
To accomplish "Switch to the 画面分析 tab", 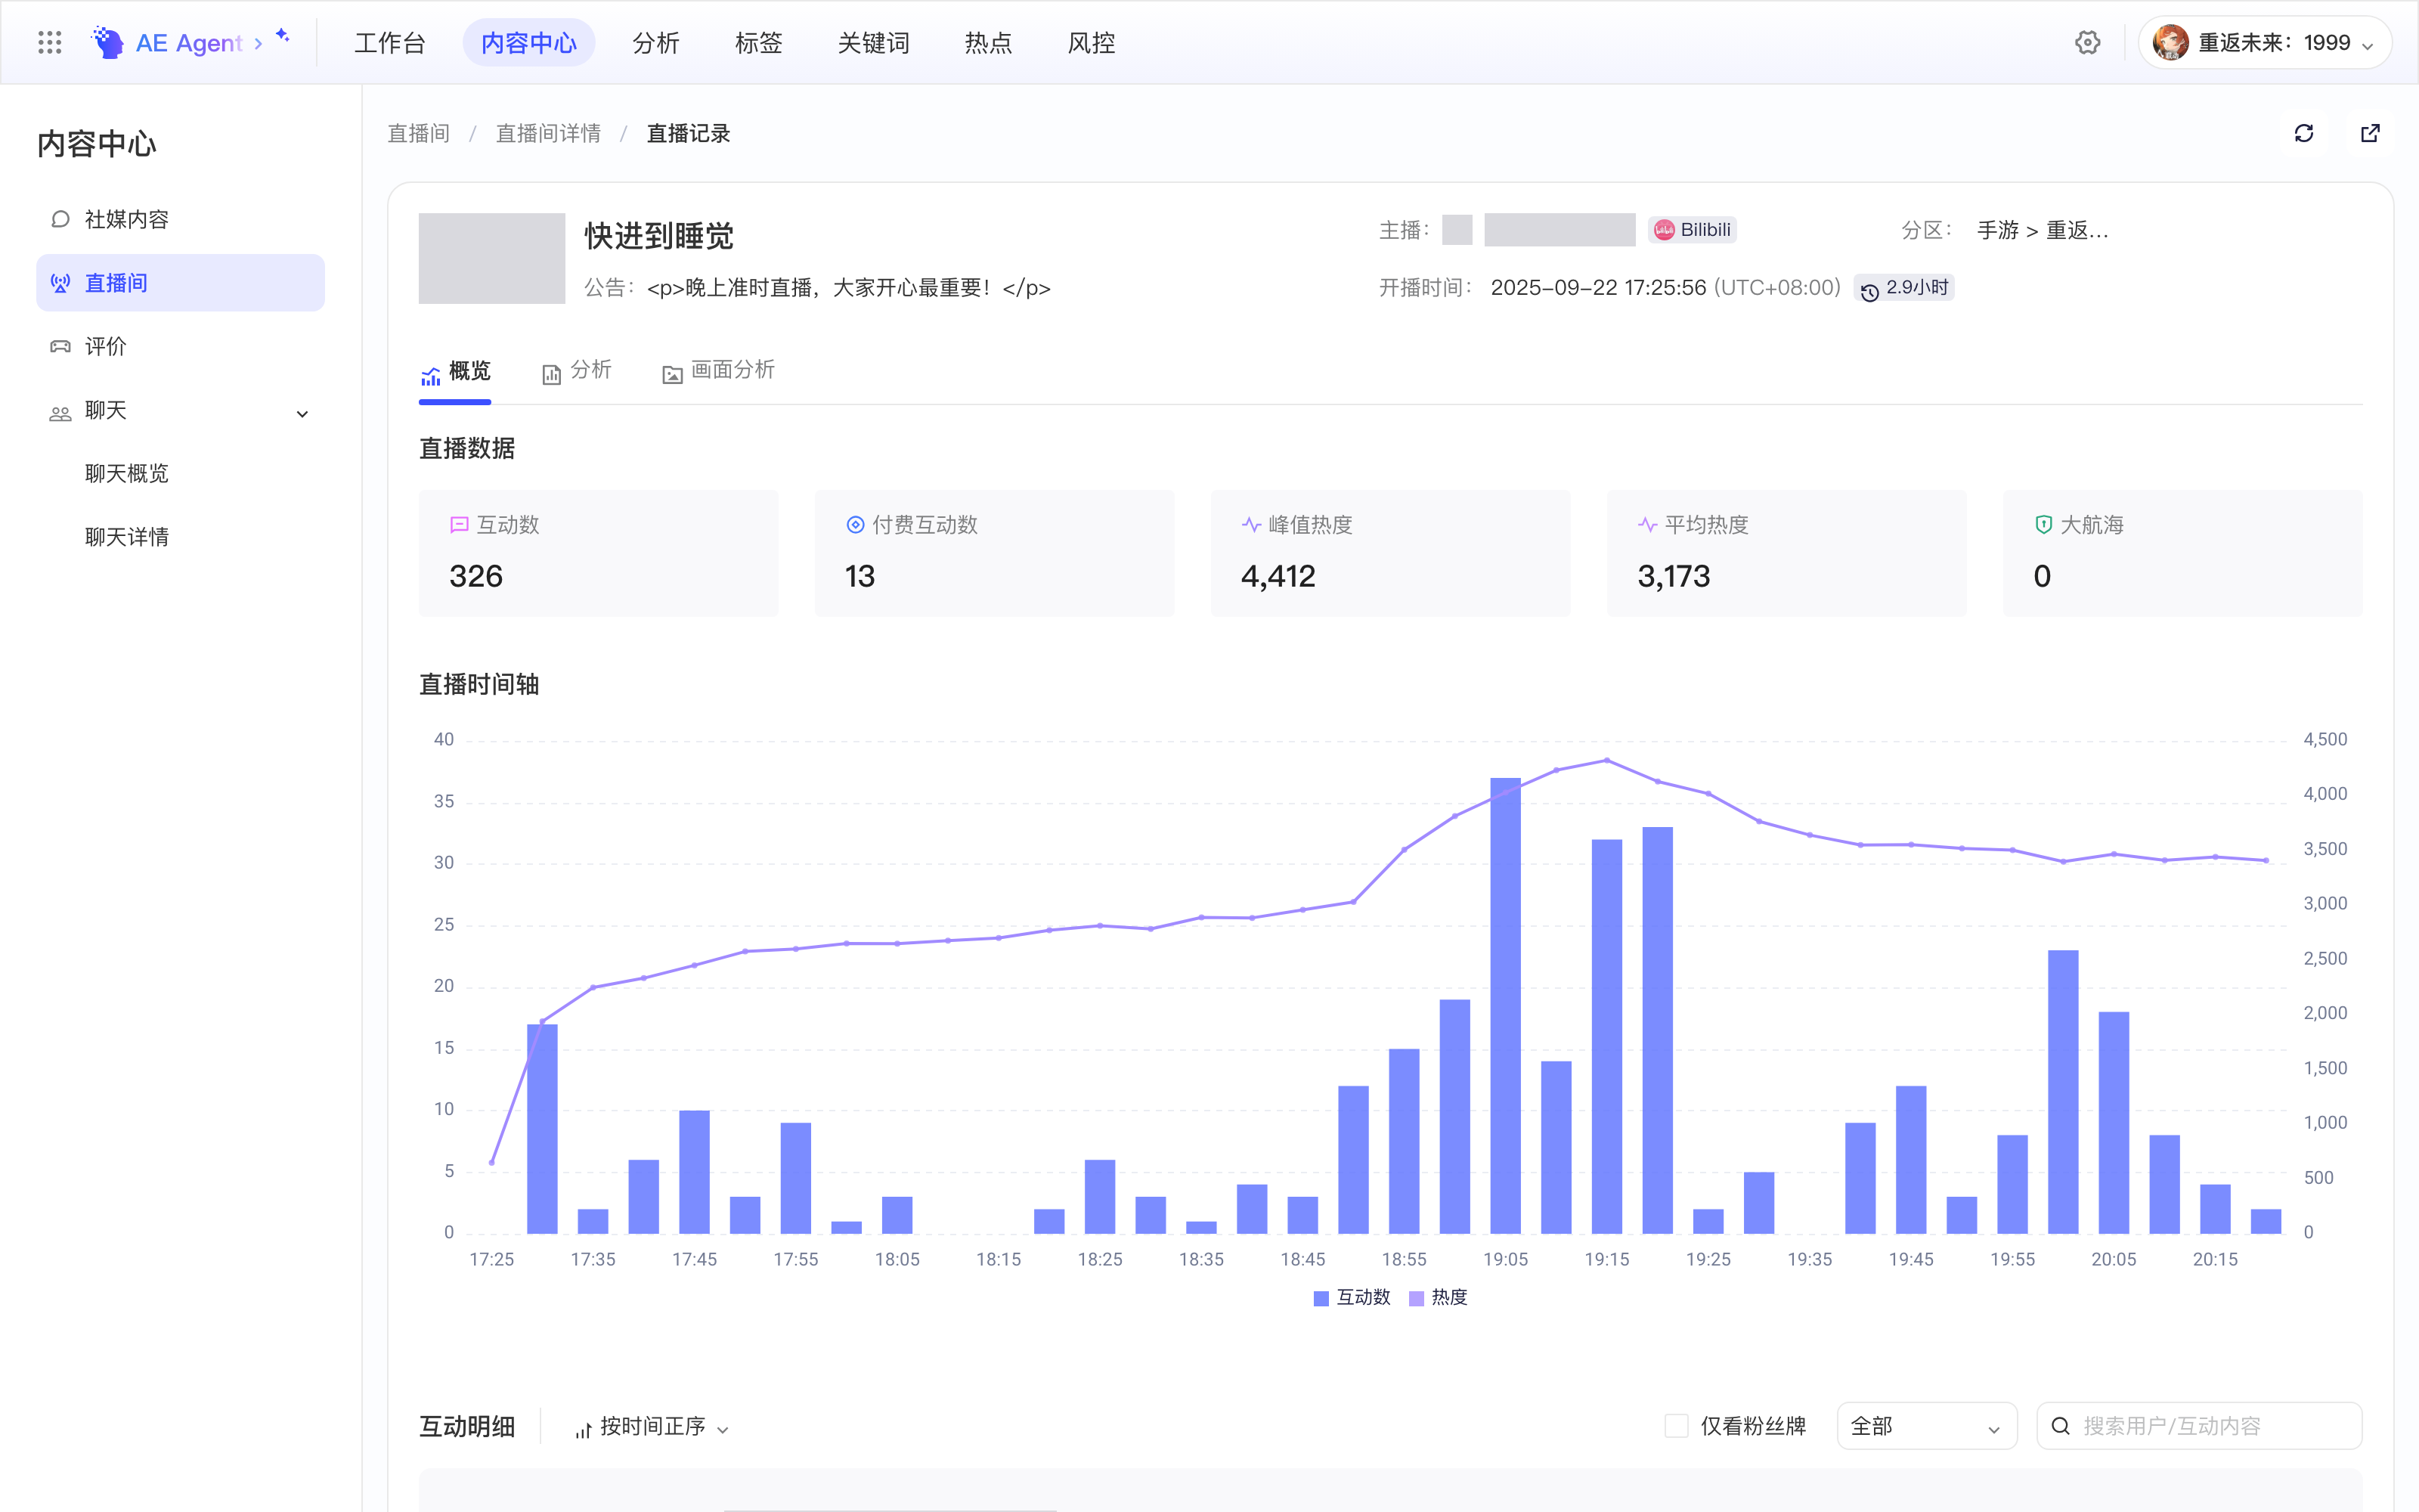I will pos(719,370).
